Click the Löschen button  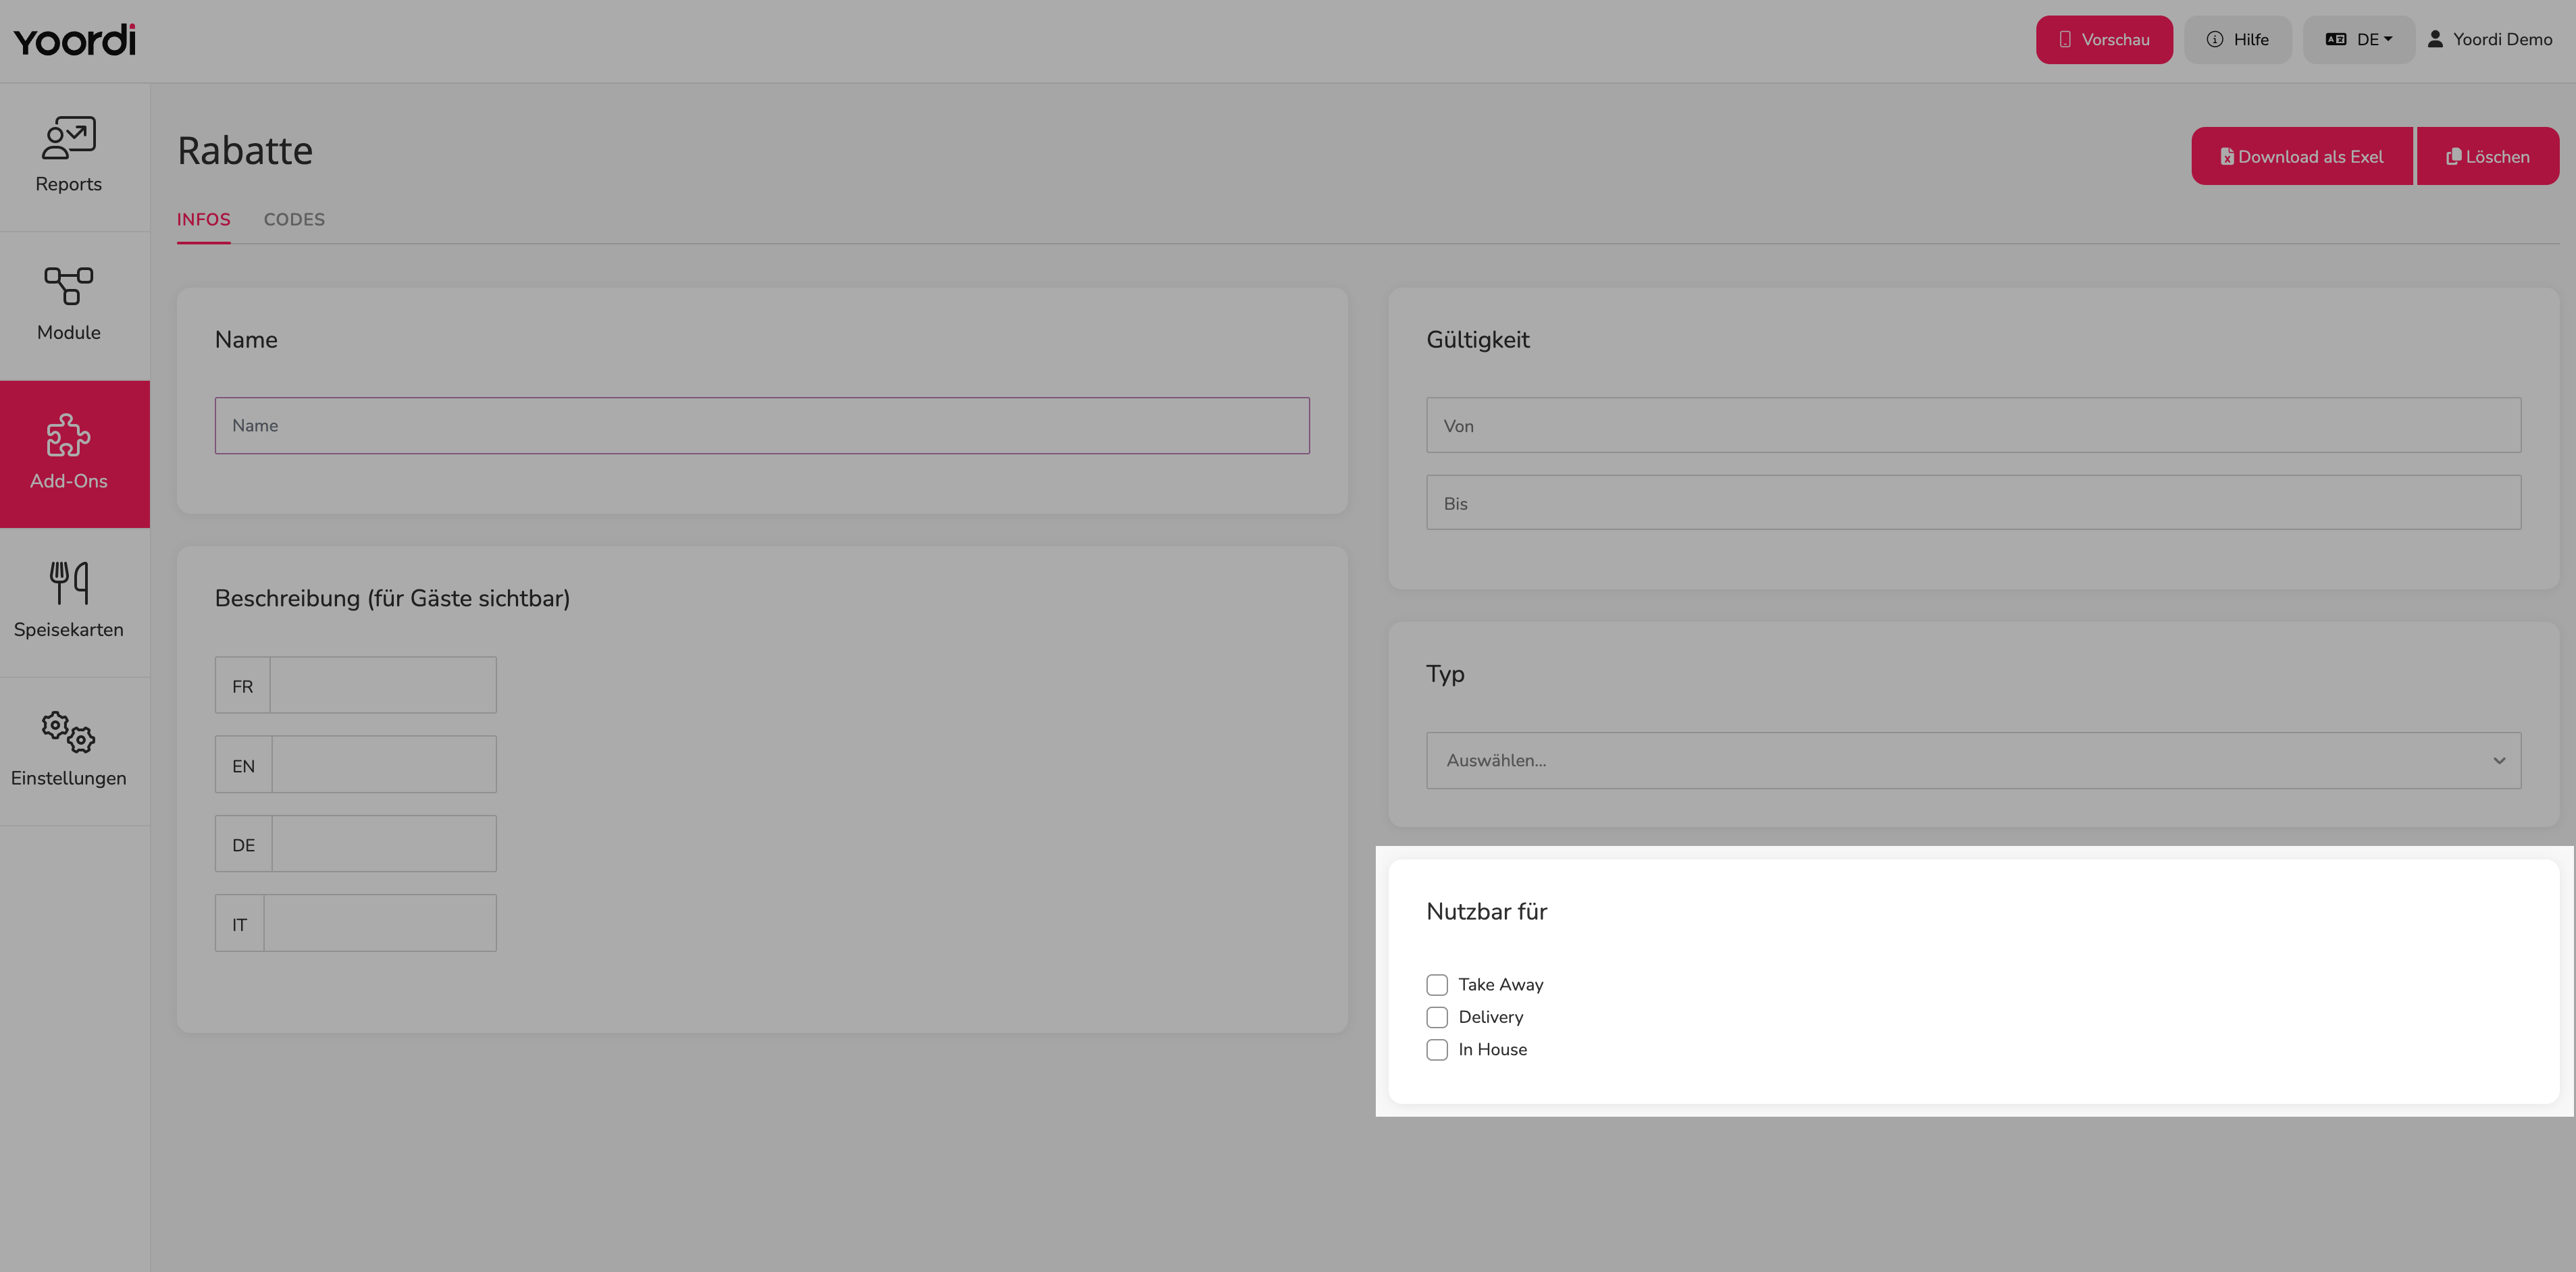2487,156
